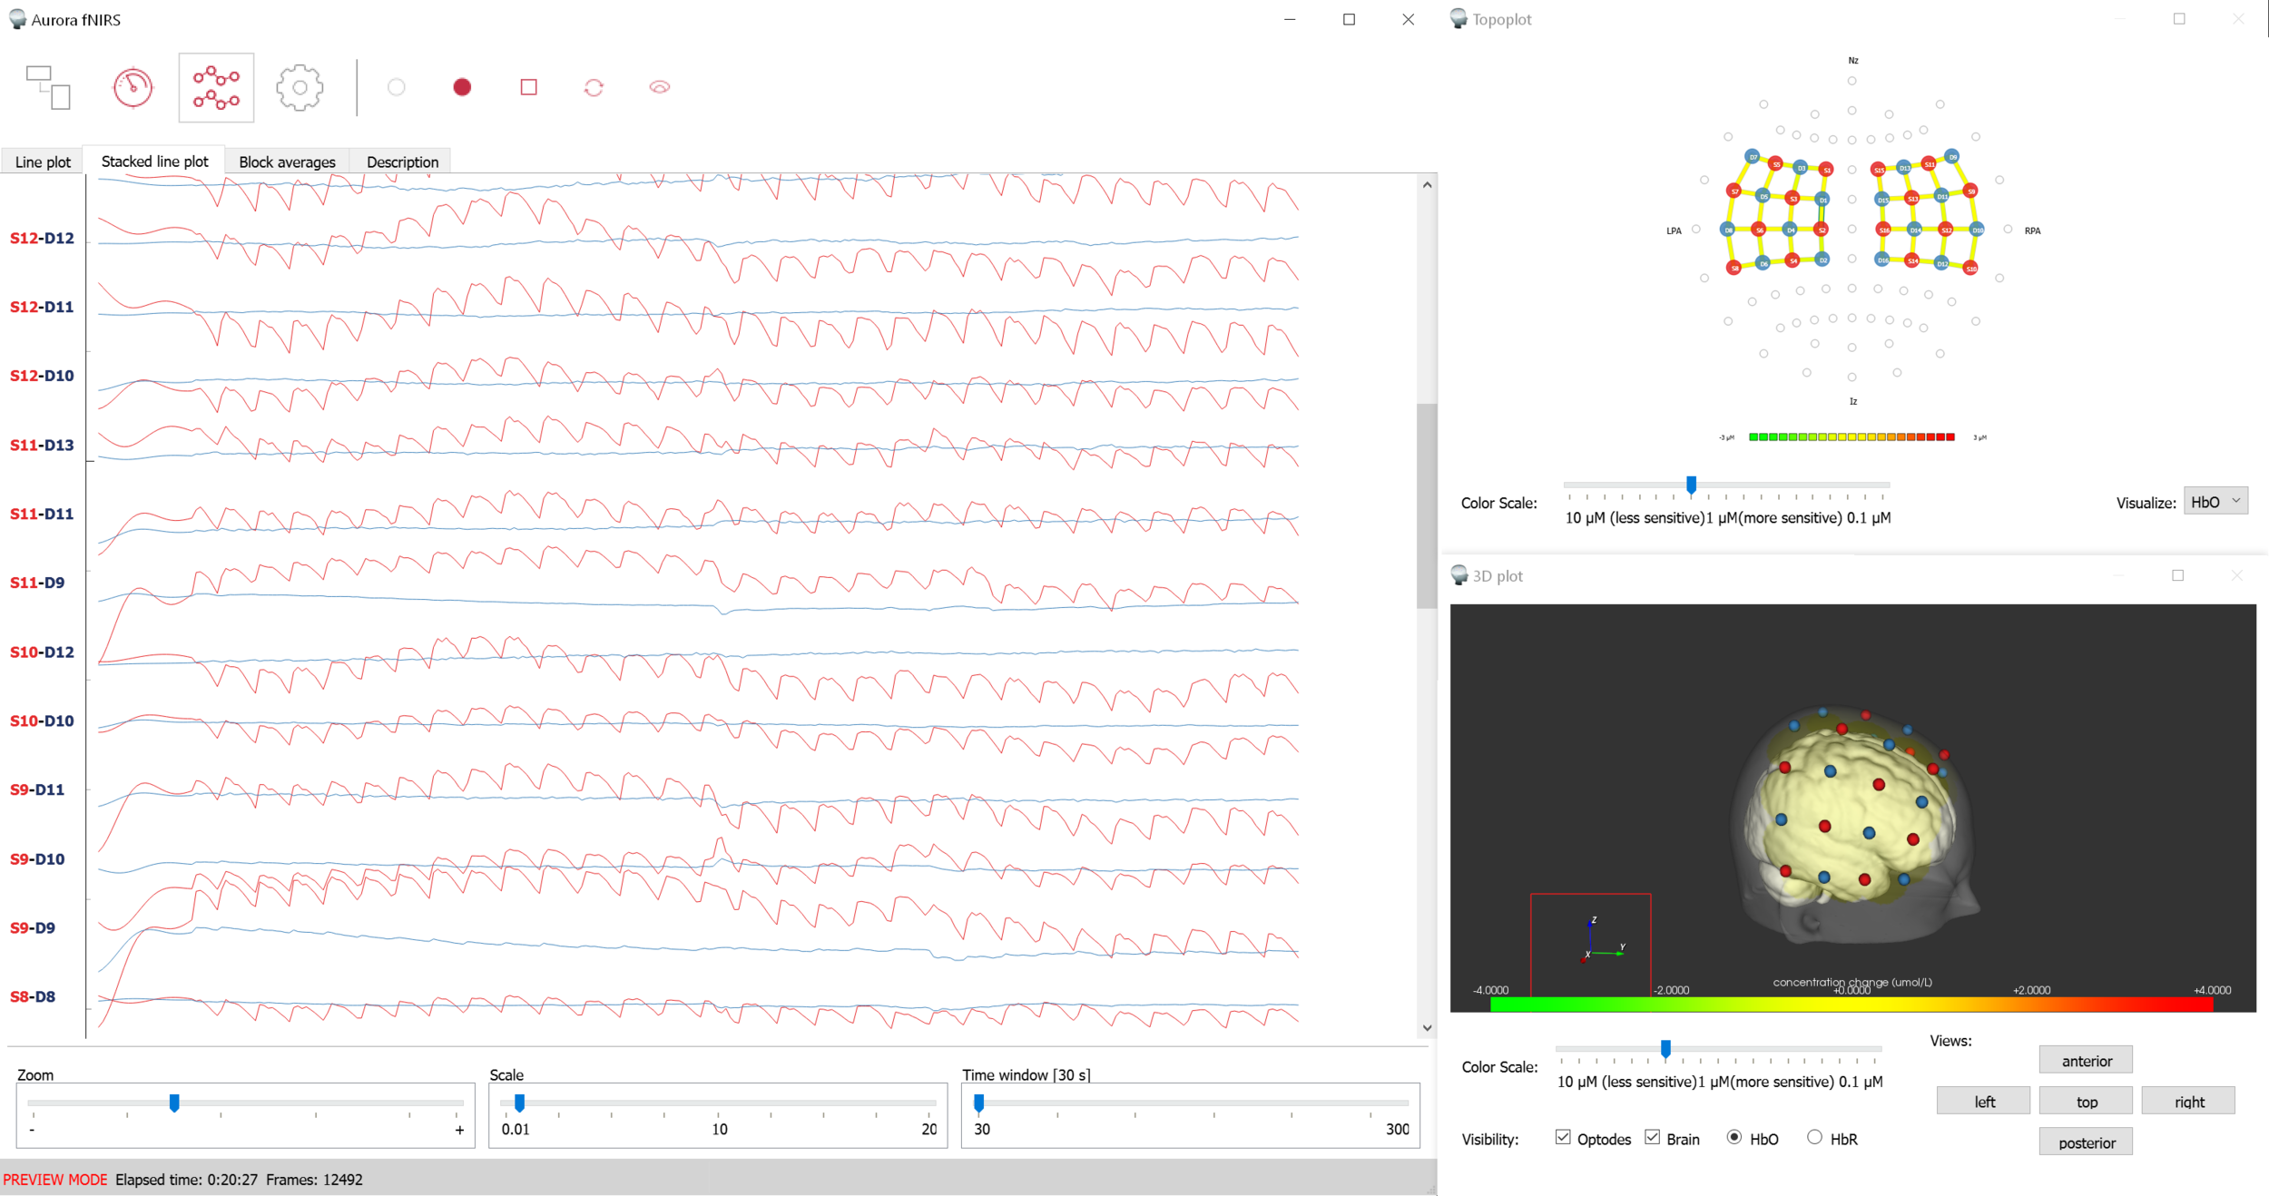Start recording with the red circle icon
The image size is (2269, 1196).
[x=462, y=86]
